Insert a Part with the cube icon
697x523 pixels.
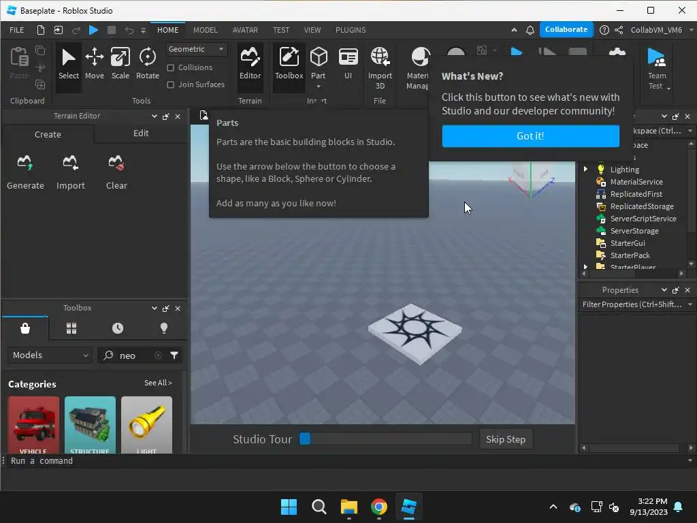(319, 57)
